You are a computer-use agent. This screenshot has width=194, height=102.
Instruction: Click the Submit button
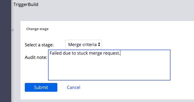coord(41,87)
